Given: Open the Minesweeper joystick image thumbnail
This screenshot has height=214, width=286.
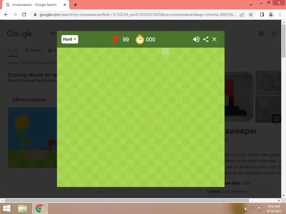Looking at the screenshot, I should point(239,96).
